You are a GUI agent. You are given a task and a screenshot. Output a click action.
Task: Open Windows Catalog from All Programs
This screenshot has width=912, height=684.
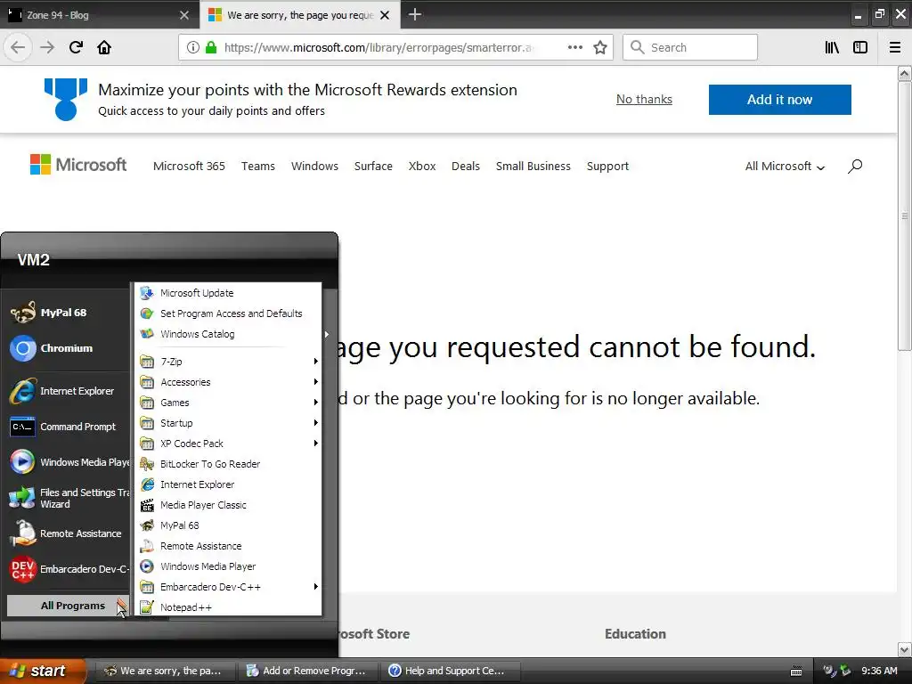click(228, 334)
